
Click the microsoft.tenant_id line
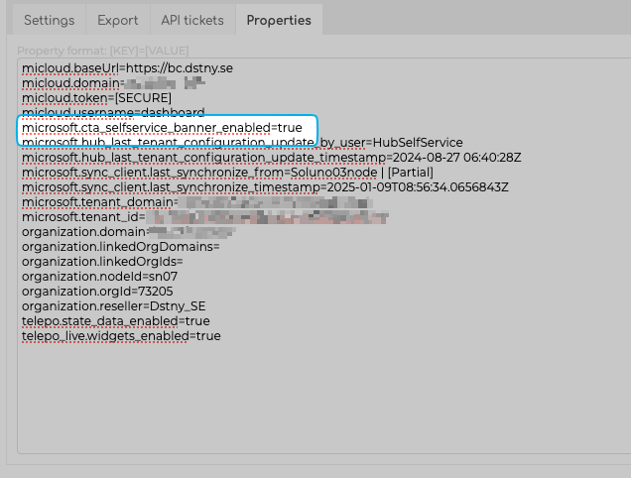click(205, 217)
